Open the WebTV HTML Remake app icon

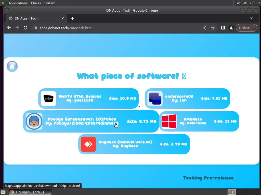coord(48,99)
